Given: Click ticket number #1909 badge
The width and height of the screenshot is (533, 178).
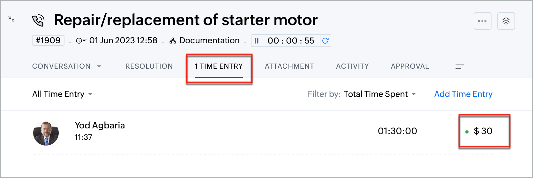Looking at the screenshot, I should (x=48, y=40).
